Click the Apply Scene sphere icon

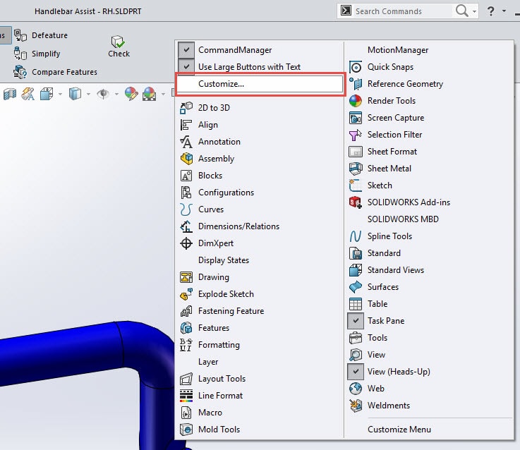[x=150, y=94]
